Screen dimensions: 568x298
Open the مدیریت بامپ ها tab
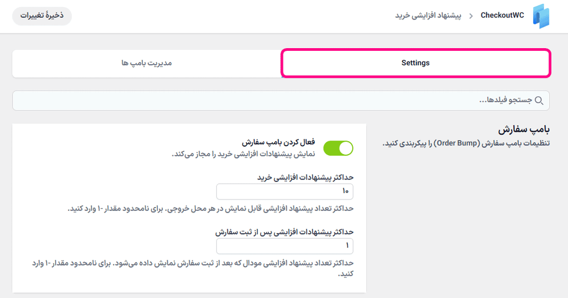[147, 63]
